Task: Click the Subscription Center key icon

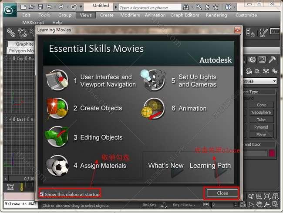Action: [x=199, y=7]
